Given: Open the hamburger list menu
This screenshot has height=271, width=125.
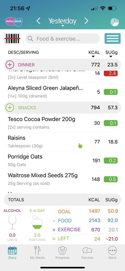Looking at the screenshot, I should tap(112, 38).
